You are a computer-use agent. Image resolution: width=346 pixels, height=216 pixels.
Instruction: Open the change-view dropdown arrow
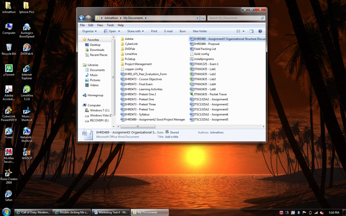(x=244, y=31)
